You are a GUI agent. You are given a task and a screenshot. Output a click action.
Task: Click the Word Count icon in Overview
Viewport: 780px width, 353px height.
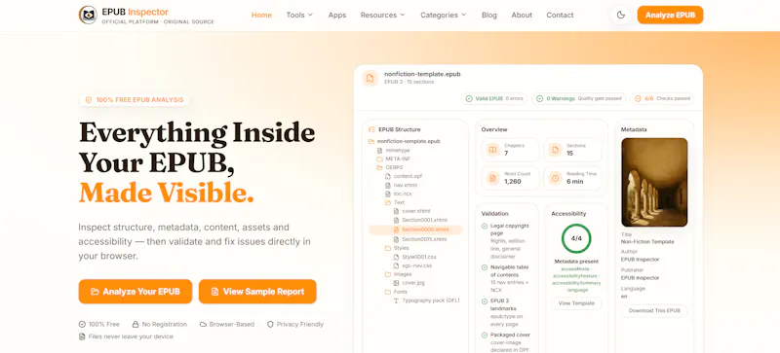492,178
